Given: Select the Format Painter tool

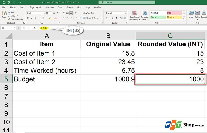Looking at the screenshot, I should coord(15,19).
